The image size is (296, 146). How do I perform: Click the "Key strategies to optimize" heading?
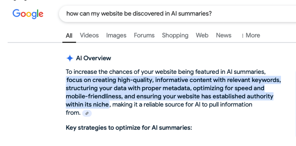pos(129,128)
